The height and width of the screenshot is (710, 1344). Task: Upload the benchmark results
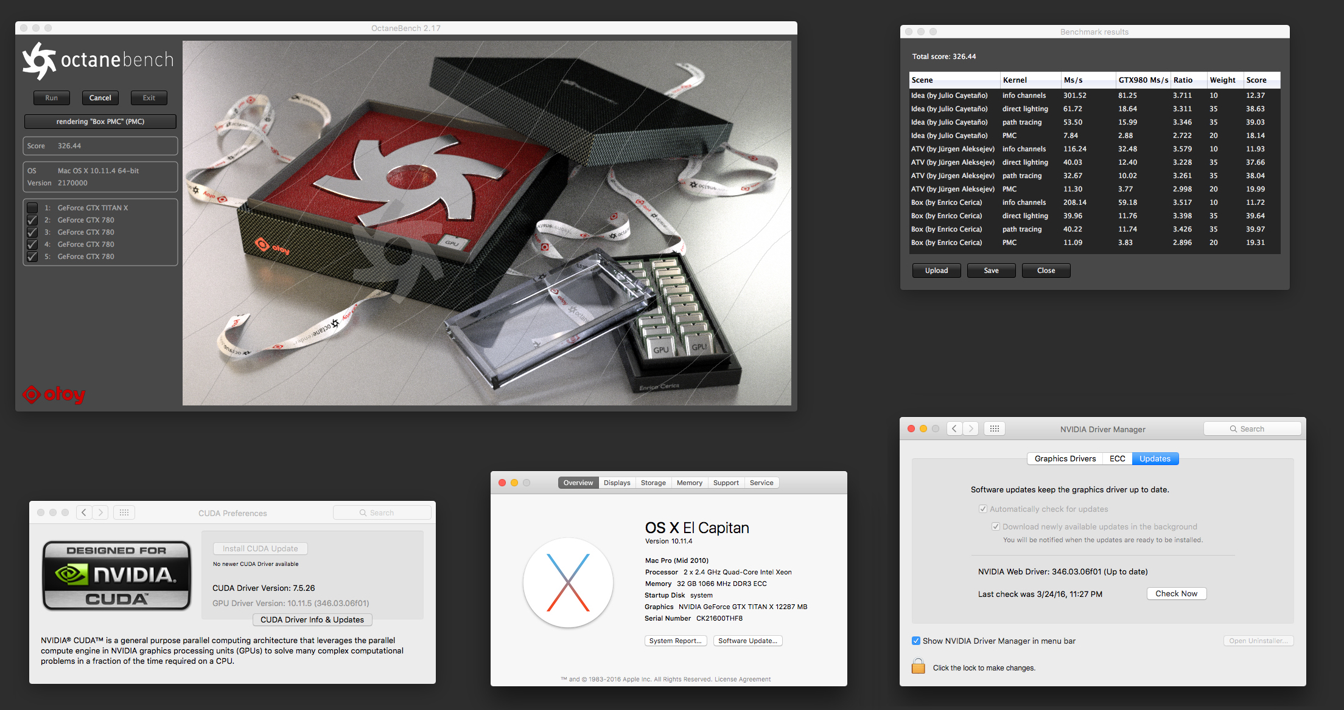(x=936, y=271)
